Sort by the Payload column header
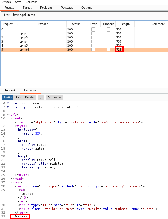Viewport: 168px width, 219px height. (43, 24)
